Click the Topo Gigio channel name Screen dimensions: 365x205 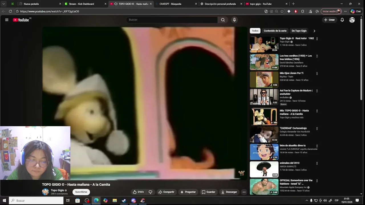coord(57,190)
